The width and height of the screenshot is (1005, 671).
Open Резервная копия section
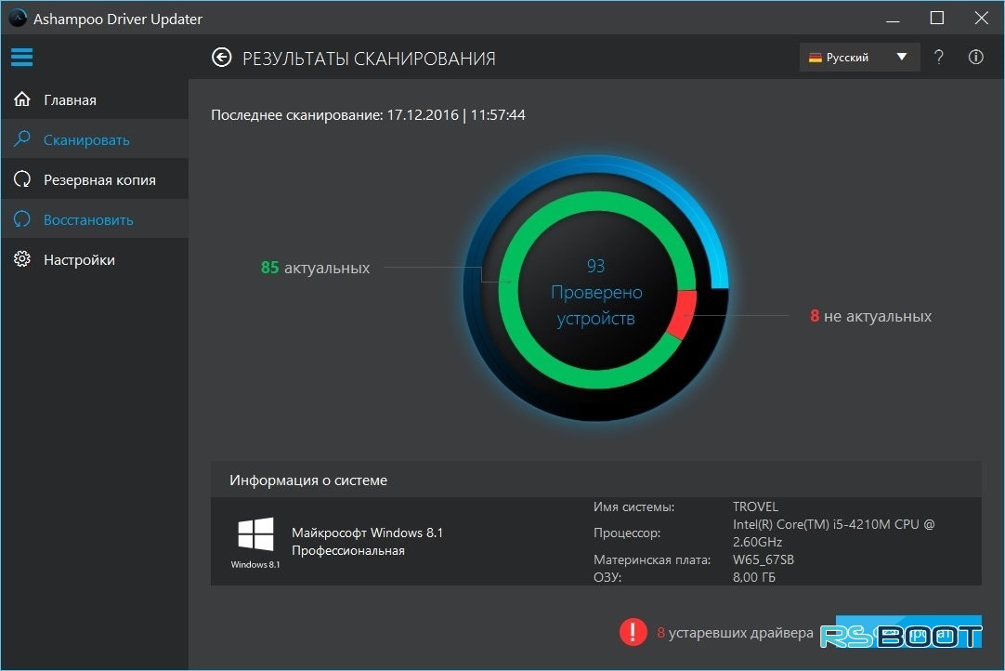(95, 179)
